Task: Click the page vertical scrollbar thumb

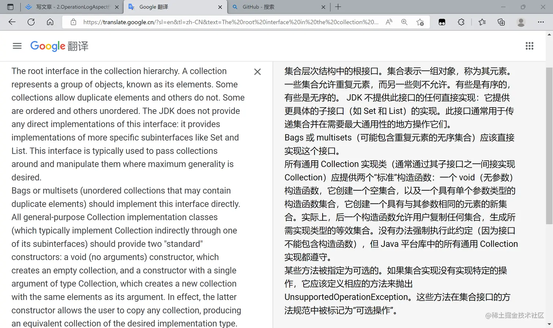Action: pyautogui.click(x=549, y=145)
